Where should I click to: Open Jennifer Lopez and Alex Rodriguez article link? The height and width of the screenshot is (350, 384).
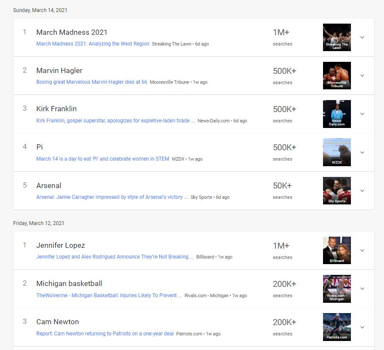click(115, 257)
